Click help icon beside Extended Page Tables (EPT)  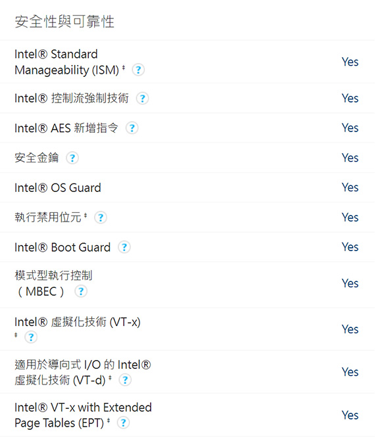pyautogui.click(x=124, y=423)
